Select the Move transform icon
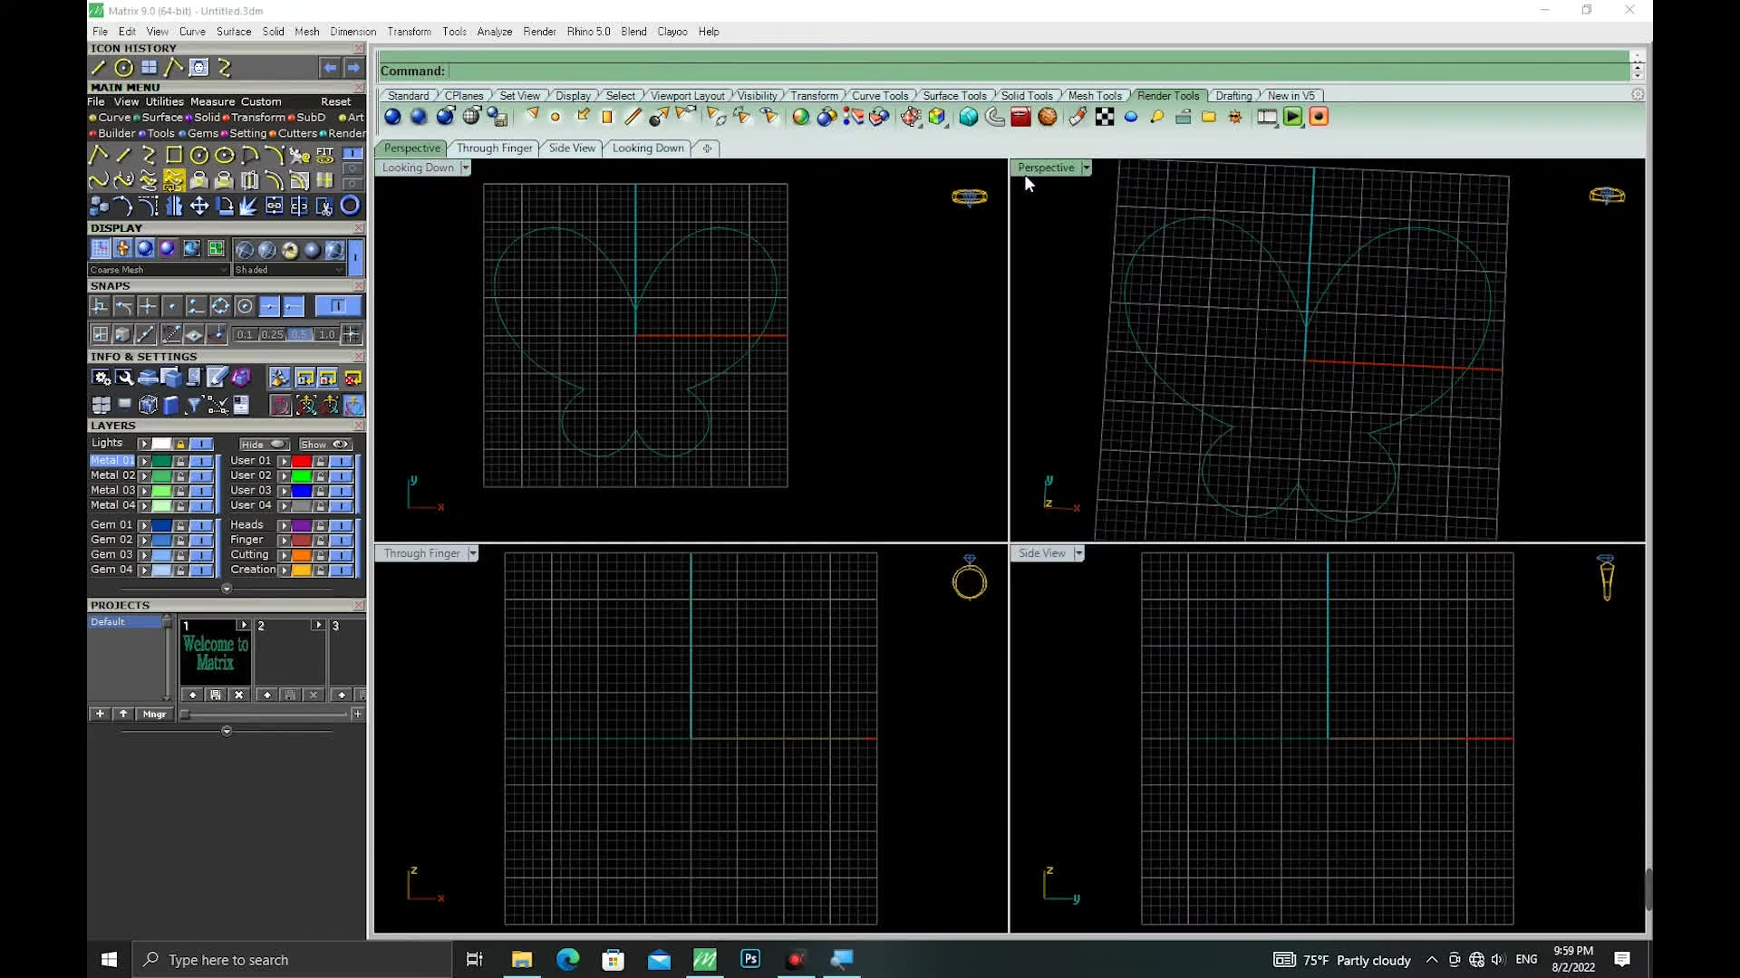The image size is (1740, 978). (x=199, y=206)
